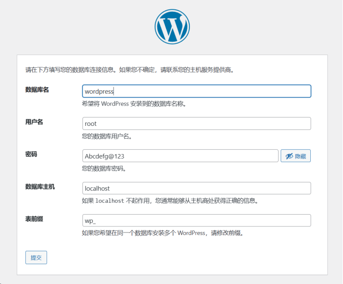Click the 数据库名 label
This screenshot has width=343, height=284.
37,90
